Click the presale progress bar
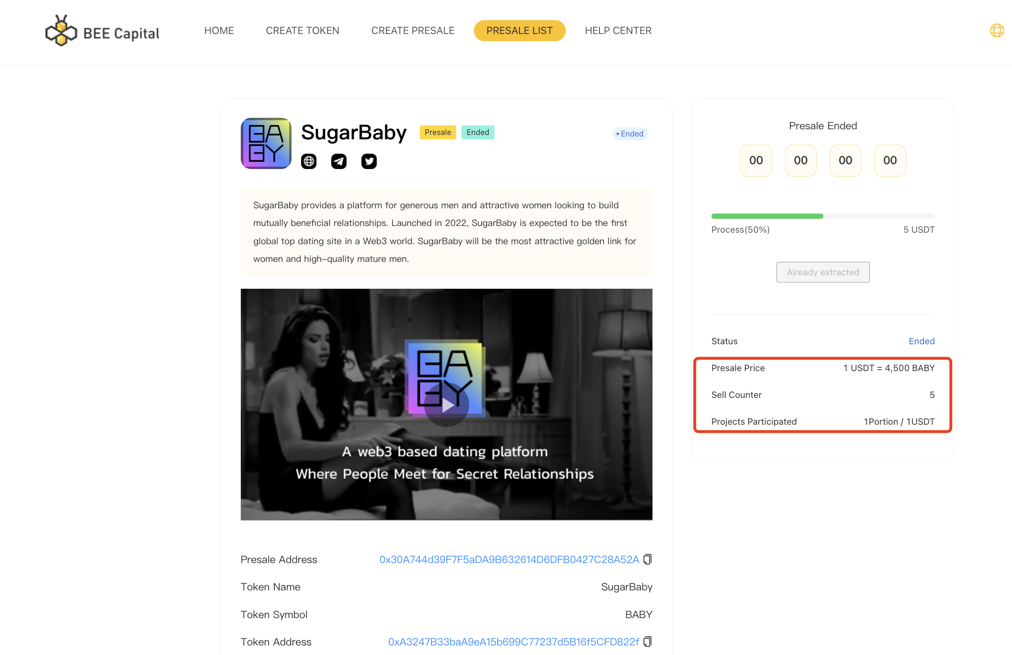This screenshot has height=655, width=1012. coord(823,216)
